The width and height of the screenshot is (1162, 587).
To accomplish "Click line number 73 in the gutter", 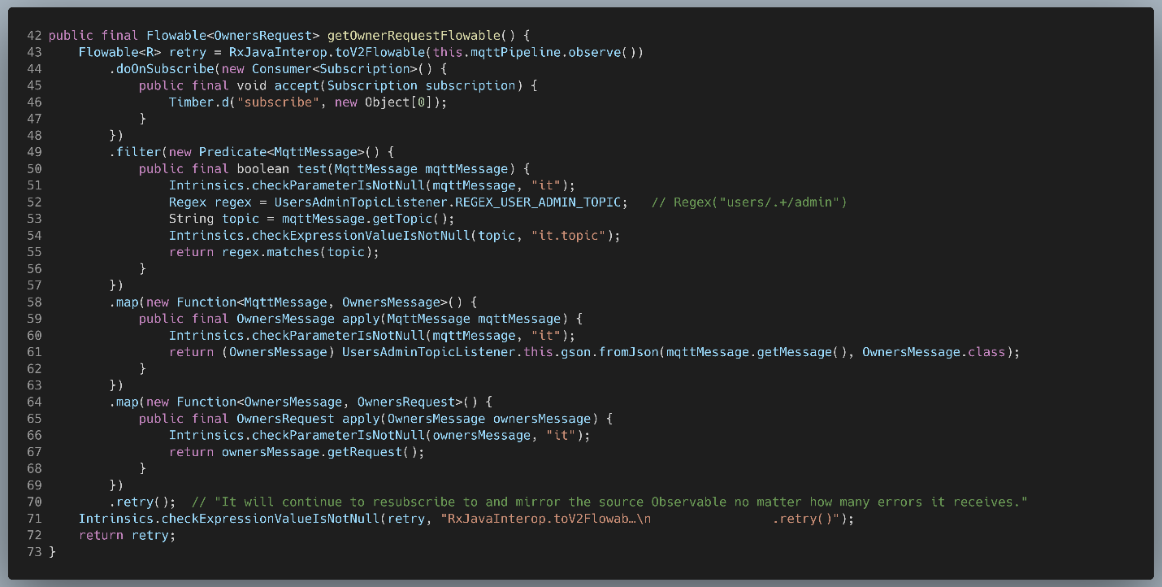I will click(34, 552).
